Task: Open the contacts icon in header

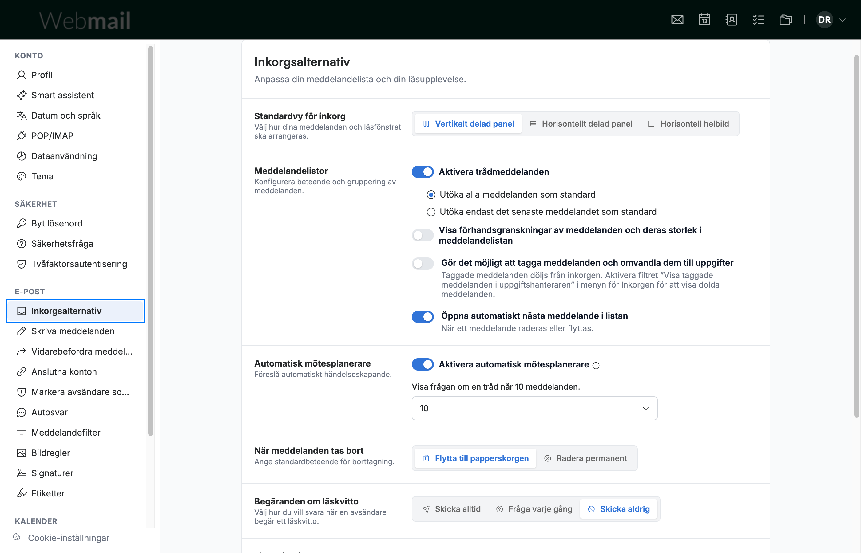Action: [731, 20]
